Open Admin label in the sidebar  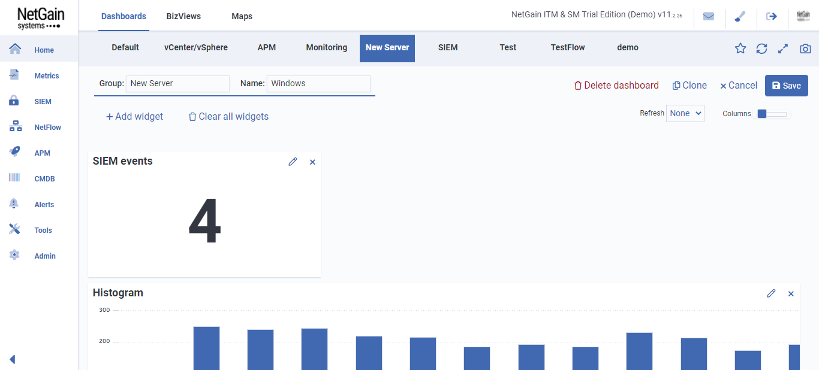click(x=45, y=256)
